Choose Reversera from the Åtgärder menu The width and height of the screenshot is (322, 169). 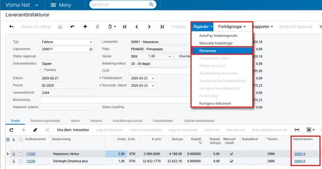[x=222, y=50]
